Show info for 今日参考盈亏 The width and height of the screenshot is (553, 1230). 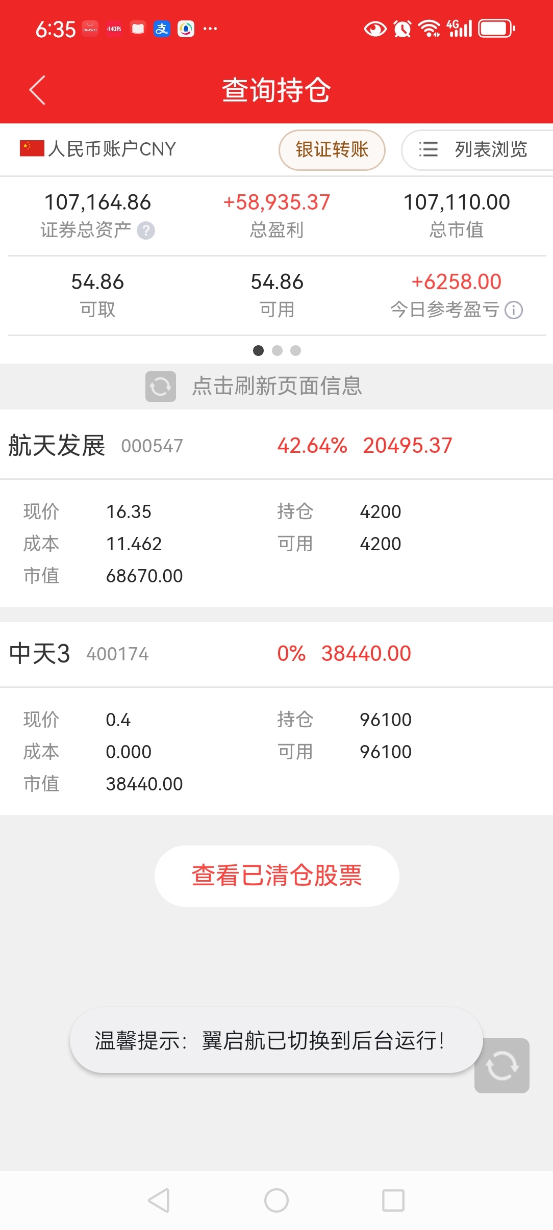[514, 310]
